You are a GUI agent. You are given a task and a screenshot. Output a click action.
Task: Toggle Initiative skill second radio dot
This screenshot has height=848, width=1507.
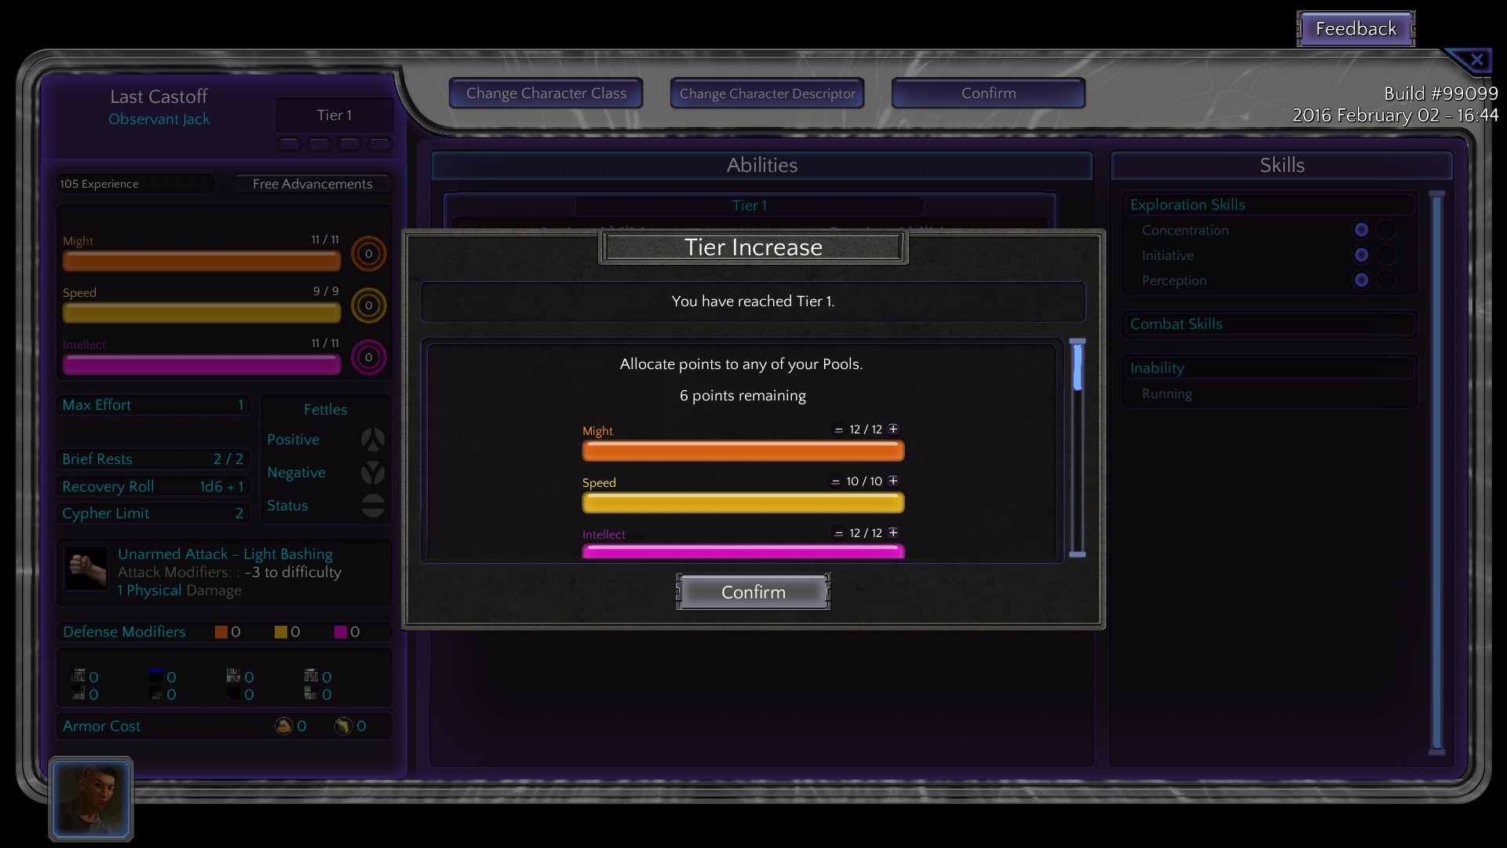[1386, 255]
